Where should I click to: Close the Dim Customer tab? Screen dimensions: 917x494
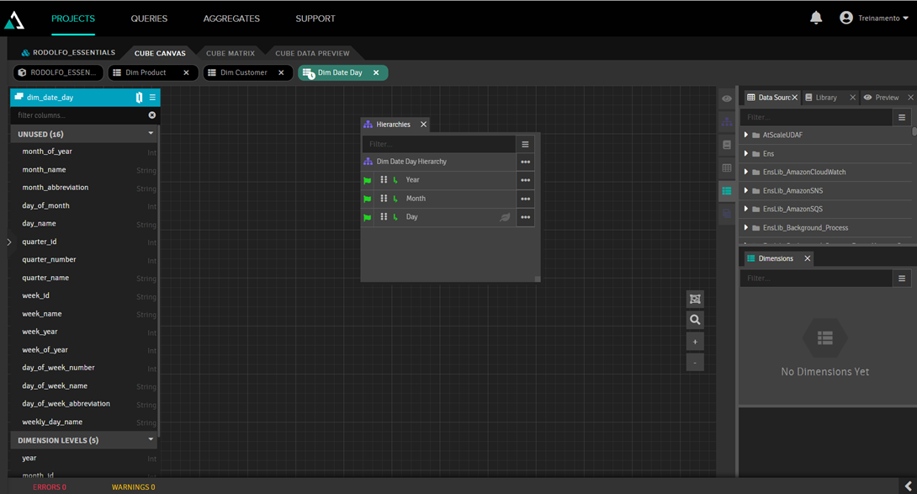281,73
